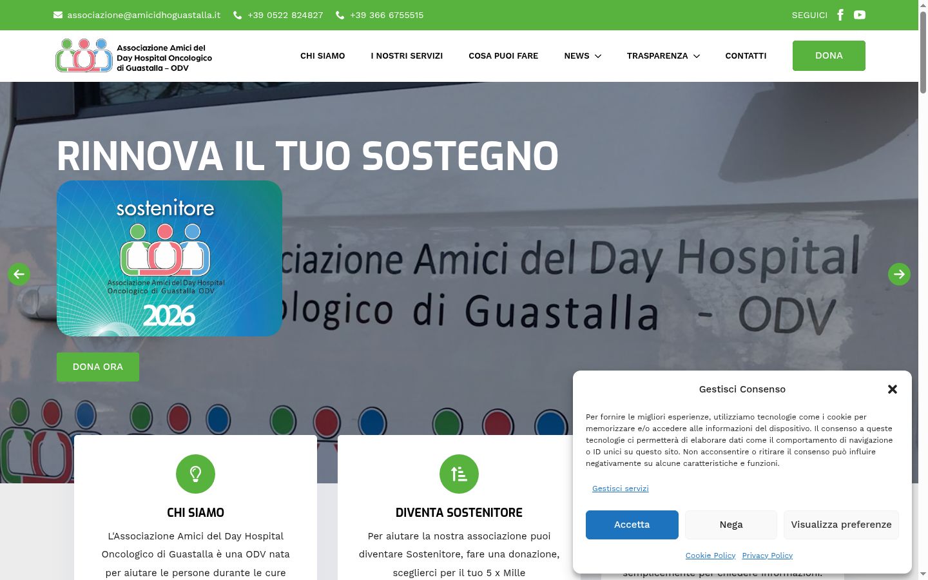Open the I Nostri Servizi menu item

click(407, 56)
